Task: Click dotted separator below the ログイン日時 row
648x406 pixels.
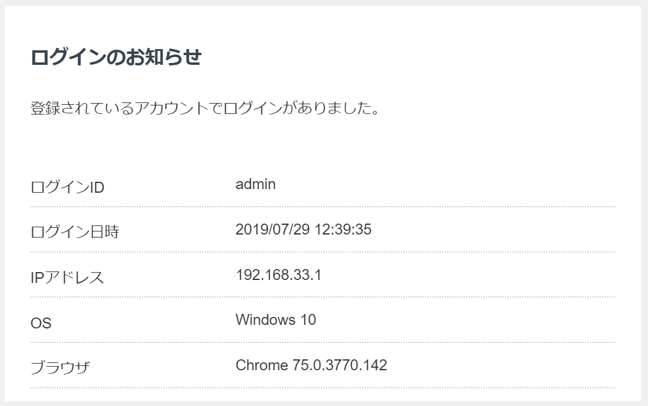Action: [322, 252]
